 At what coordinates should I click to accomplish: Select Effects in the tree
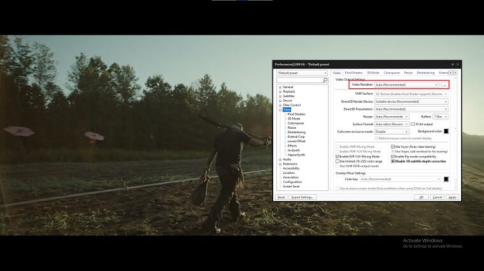[292, 146]
